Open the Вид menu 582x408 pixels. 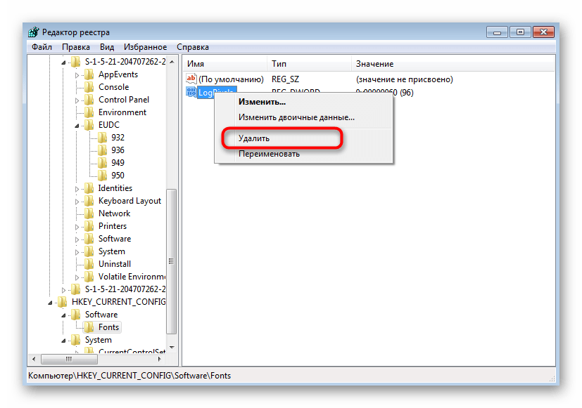click(x=107, y=47)
